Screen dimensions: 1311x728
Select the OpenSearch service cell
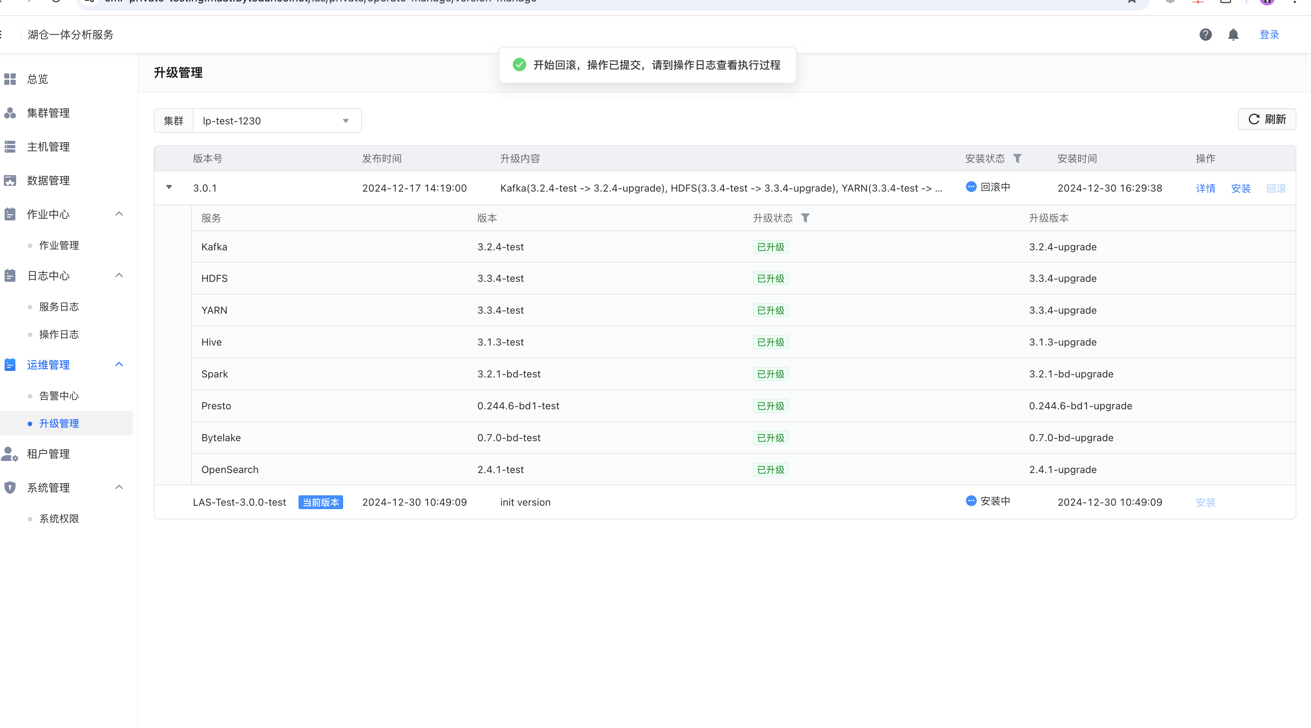pyautogui.click(x=229, y=470)
